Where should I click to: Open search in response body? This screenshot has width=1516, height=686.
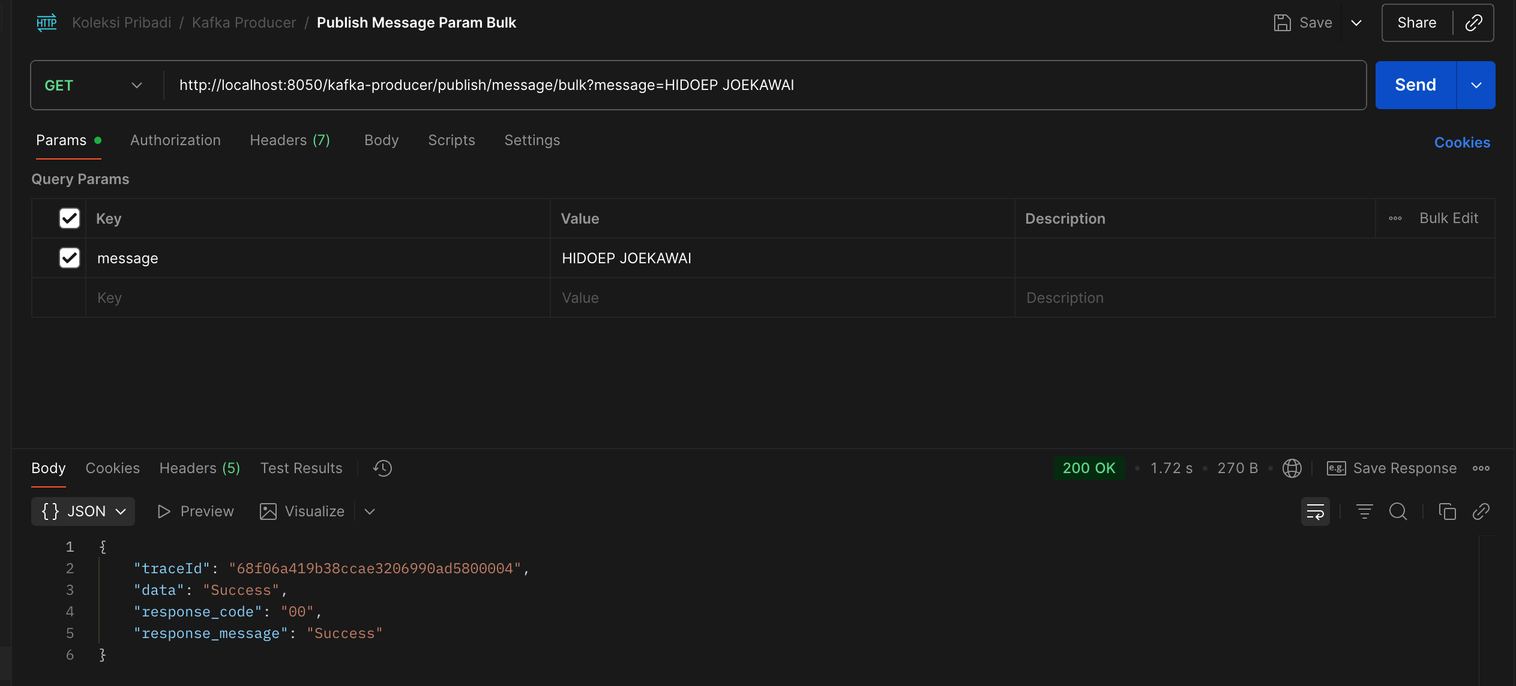click(1398, 512)
